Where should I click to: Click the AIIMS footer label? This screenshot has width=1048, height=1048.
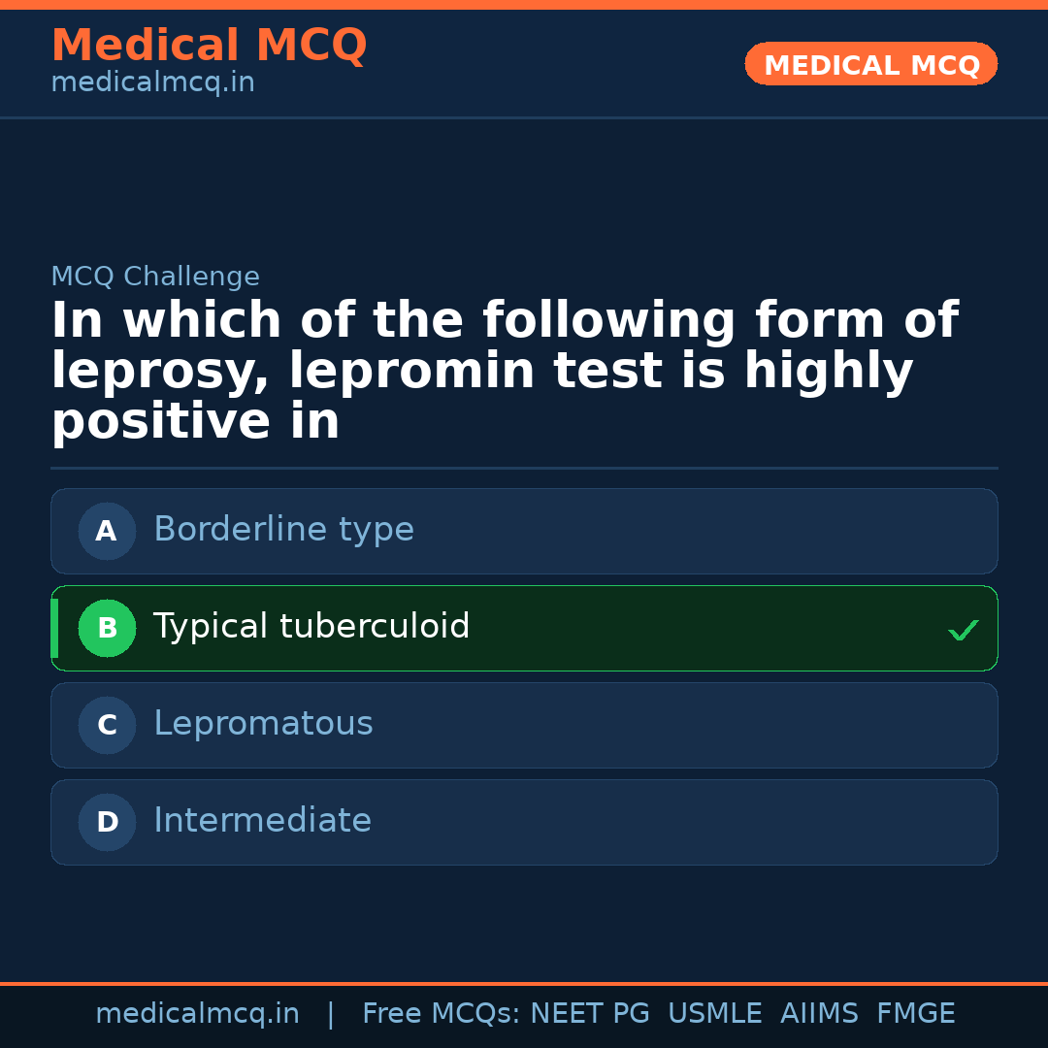point(820,1013)
